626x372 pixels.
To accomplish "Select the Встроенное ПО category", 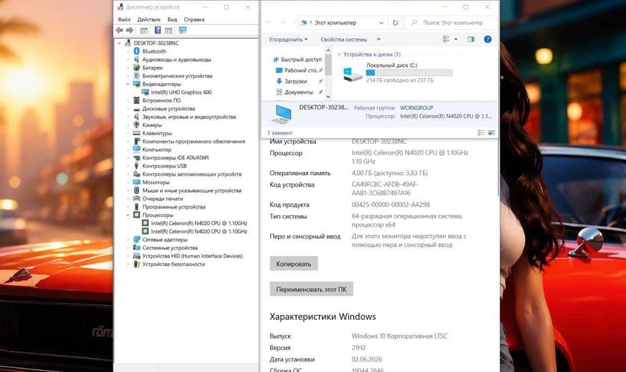I will click(162, 101).
